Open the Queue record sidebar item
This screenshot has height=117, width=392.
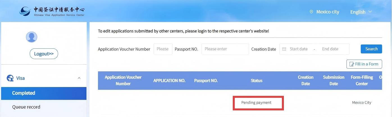point(26,107)
